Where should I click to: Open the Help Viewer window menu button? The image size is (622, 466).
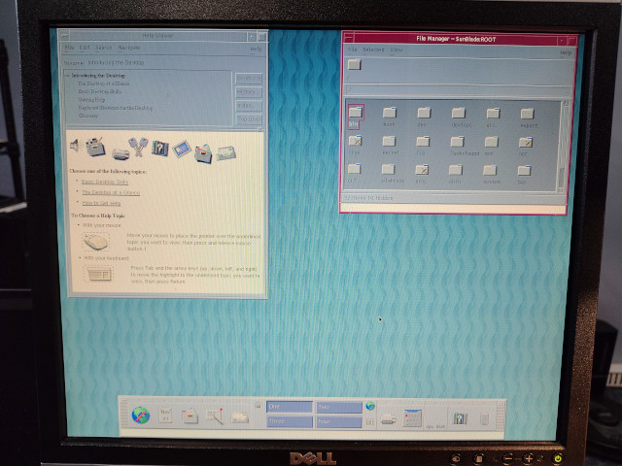coord(63,34)
